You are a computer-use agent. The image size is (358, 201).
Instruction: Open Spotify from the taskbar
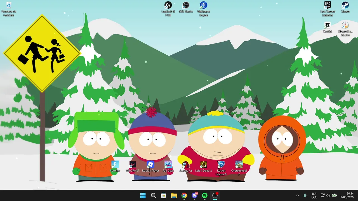205,195
